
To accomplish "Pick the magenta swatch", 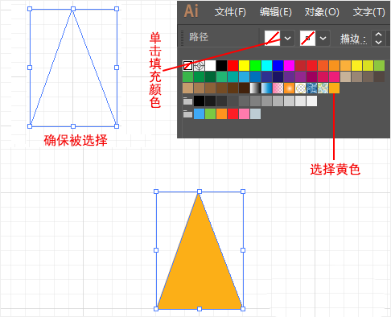I will click(289, 65).
